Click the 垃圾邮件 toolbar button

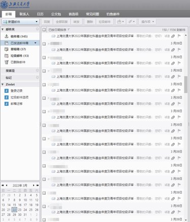point(105,22)
